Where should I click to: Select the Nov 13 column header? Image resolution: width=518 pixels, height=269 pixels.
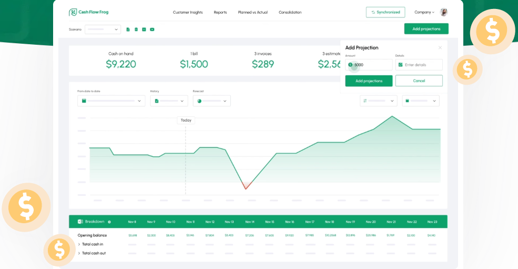[x=229, y=222]
